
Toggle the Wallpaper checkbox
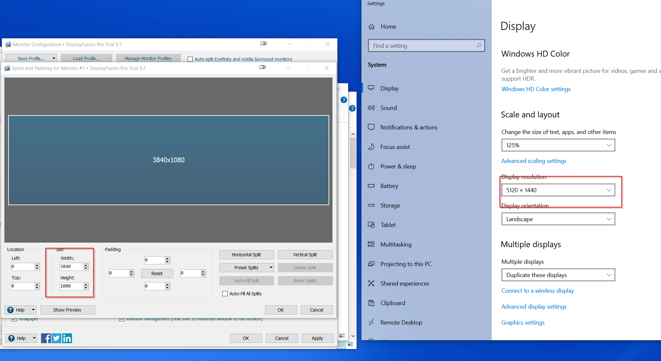pos(14,319)
